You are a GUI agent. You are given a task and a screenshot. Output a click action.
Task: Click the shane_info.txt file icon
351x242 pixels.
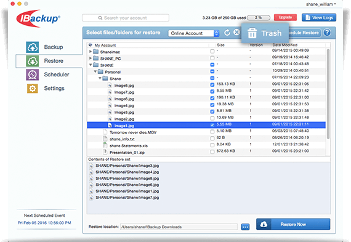(105, 139)
